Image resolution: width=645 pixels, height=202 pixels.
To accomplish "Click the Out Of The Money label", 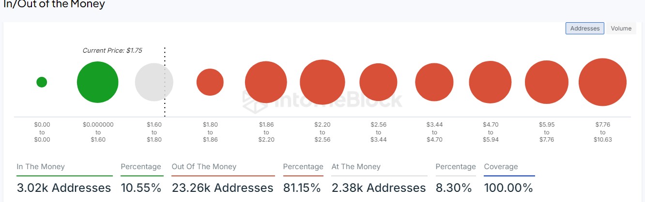I will click(204, 167).
